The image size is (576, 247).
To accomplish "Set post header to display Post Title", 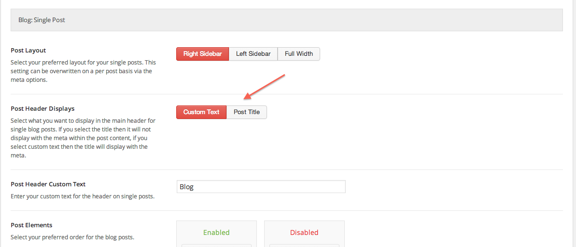I will (x=247, y=112).
